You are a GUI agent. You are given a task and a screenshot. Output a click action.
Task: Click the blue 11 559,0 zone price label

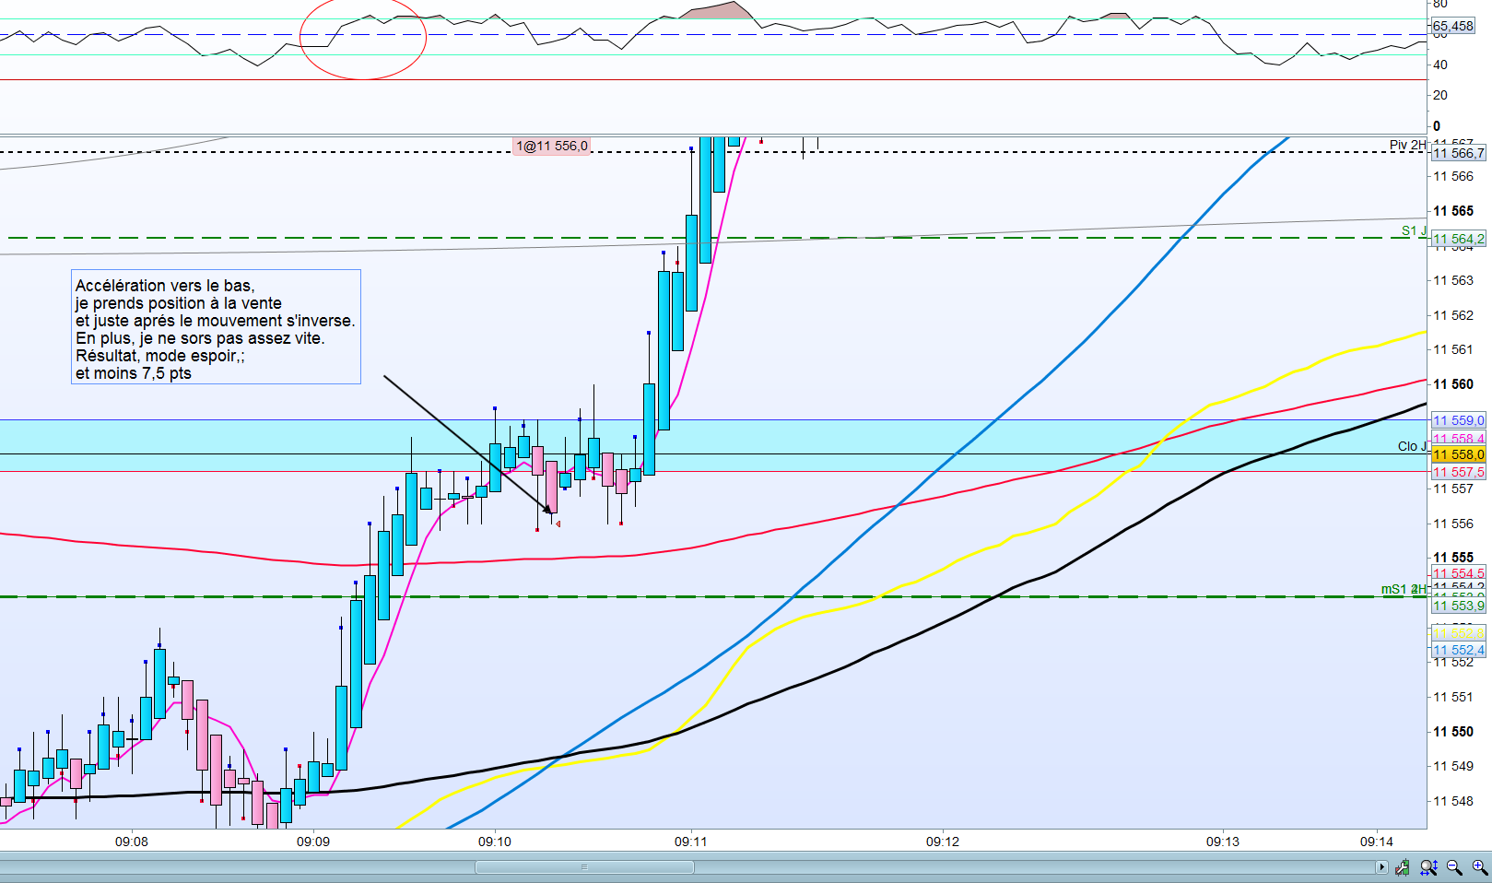(1458, 420)
